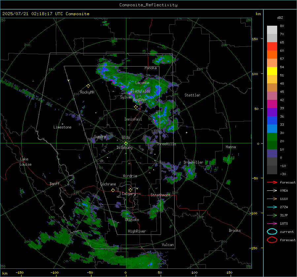This screenshot has width=297, height=277.
Task: Click the Strathmore town label
Action: coord(160,195)
